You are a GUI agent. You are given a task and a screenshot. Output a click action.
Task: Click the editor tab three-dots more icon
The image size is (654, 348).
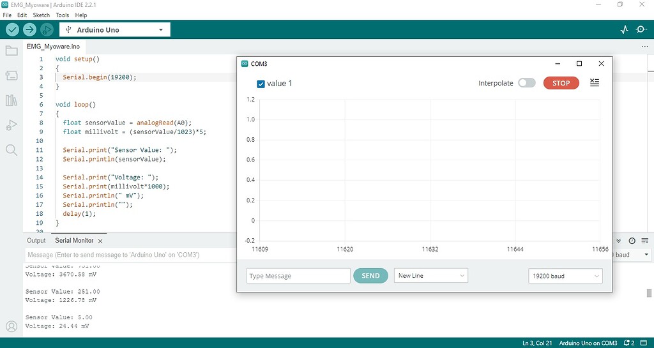click(645, 47)
